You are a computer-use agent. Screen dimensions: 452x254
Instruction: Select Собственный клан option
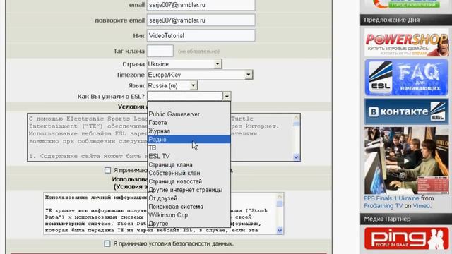coord(189,173)
